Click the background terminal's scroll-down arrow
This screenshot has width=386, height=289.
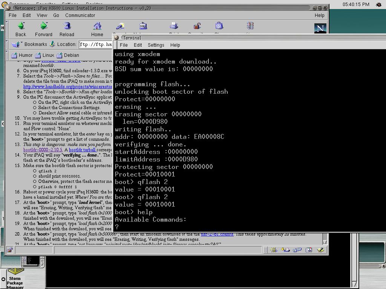(x=354, y=284)
